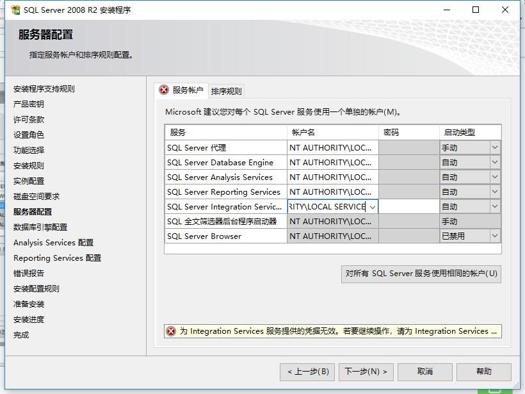The image size is (525, 394).
Task: Click 服务器配置 step in sidebar
Action: (33, 212)
